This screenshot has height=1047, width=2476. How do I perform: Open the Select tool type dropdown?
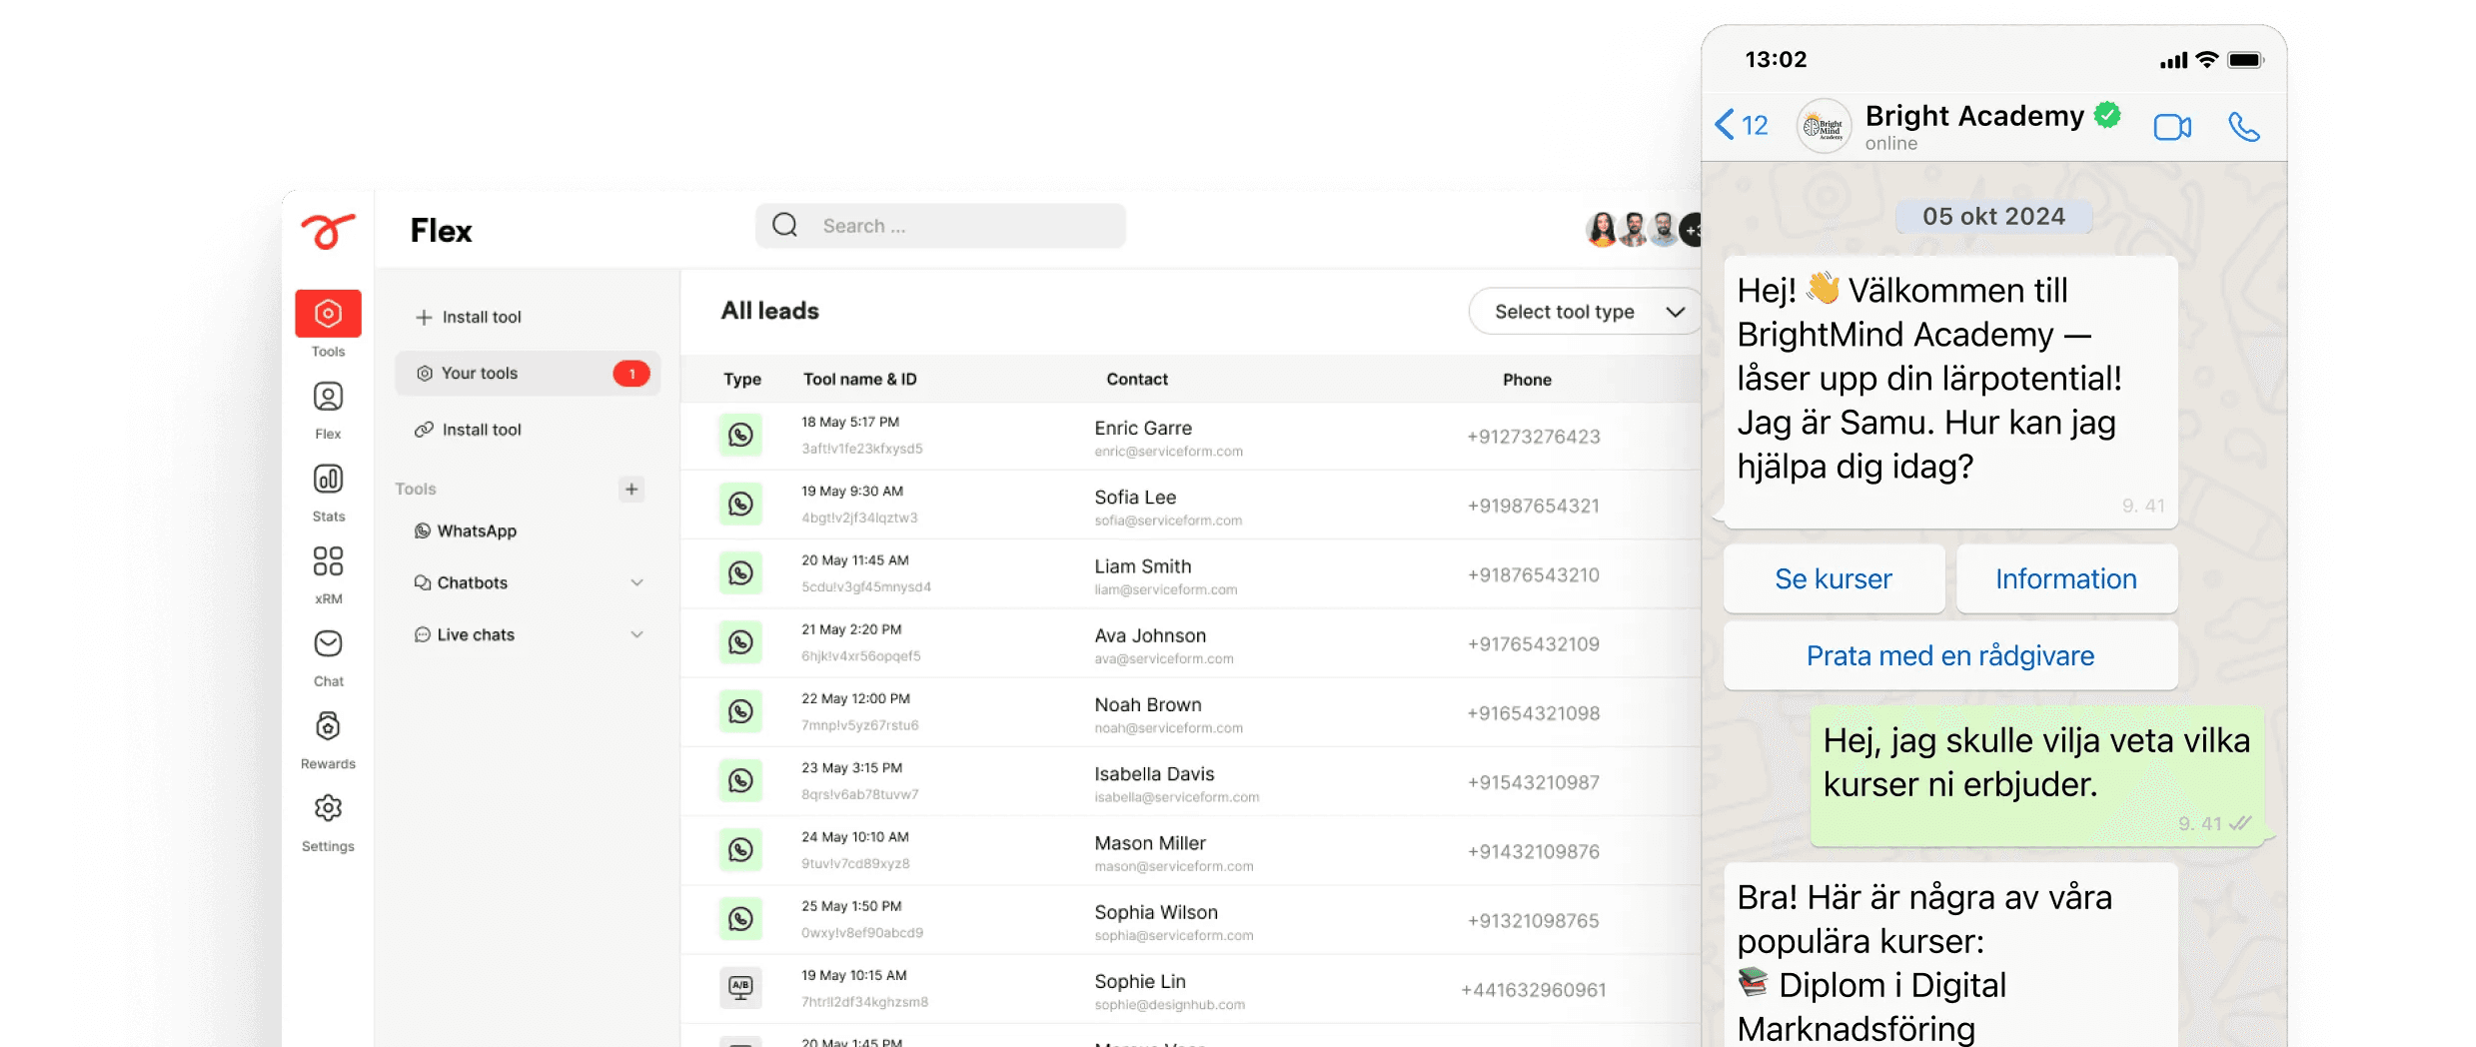click(1585, 311)
